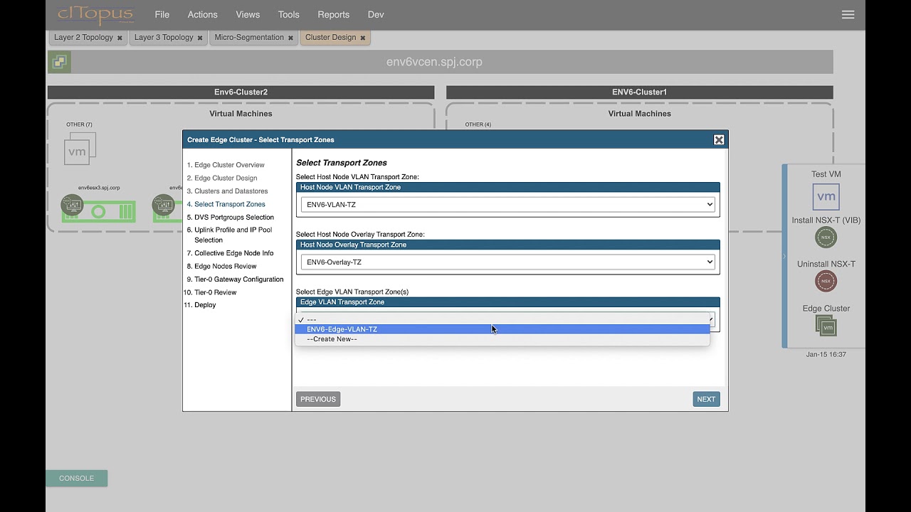
Task: Go to DVS Portgroups Selection step
Action: 233,217
